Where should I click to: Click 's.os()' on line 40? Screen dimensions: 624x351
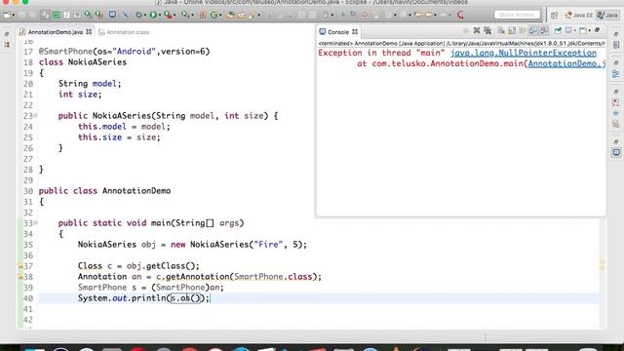click(186, 298)
